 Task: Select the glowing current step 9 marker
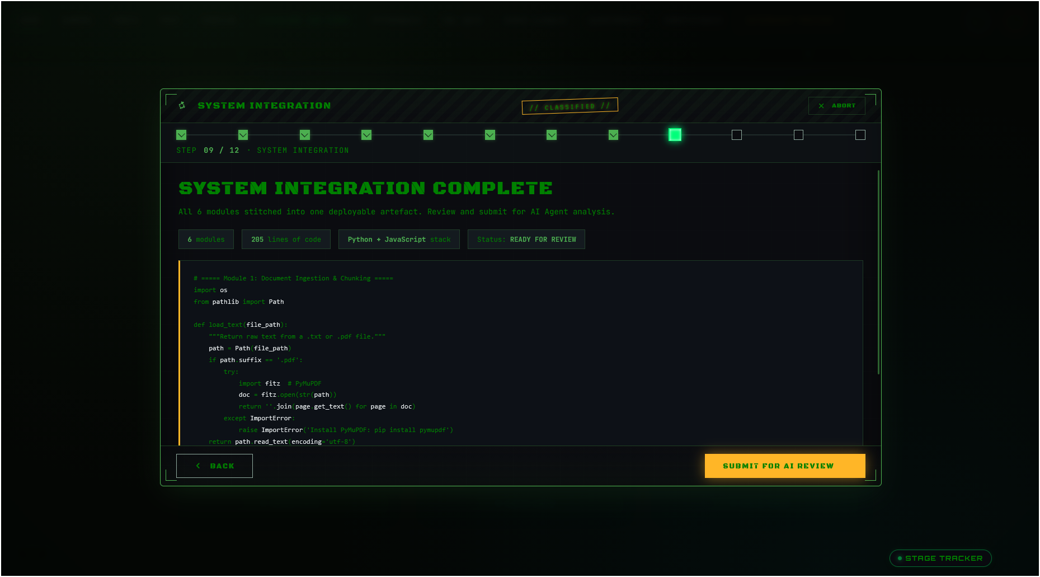675,135
